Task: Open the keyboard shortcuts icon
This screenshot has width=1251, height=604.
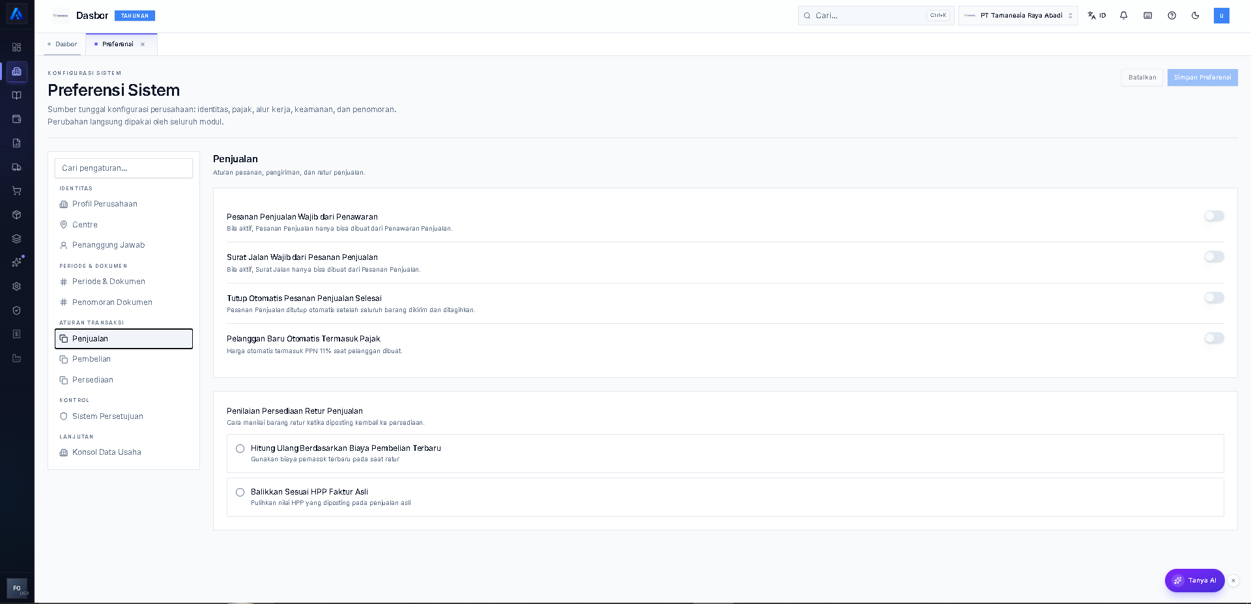Action: (1148, 16)
